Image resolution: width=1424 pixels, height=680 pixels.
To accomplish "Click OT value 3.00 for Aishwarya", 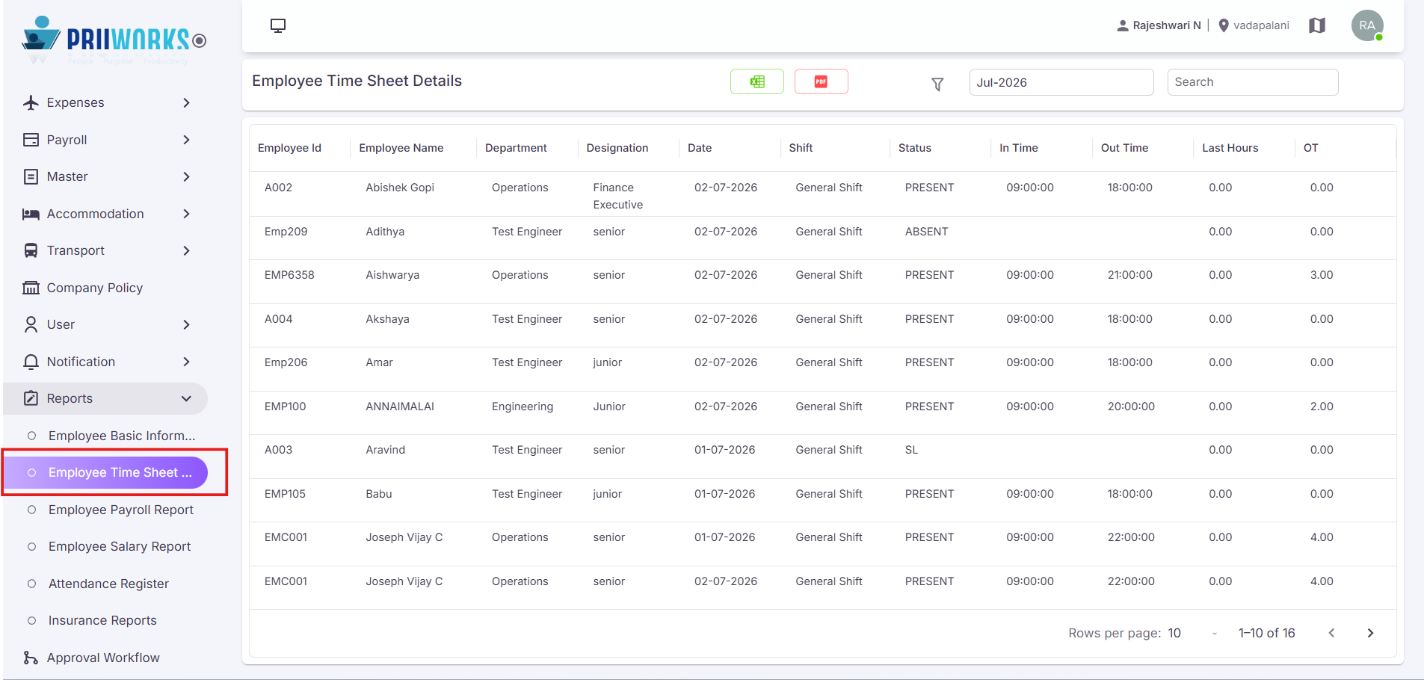I will click(1322, 275).
